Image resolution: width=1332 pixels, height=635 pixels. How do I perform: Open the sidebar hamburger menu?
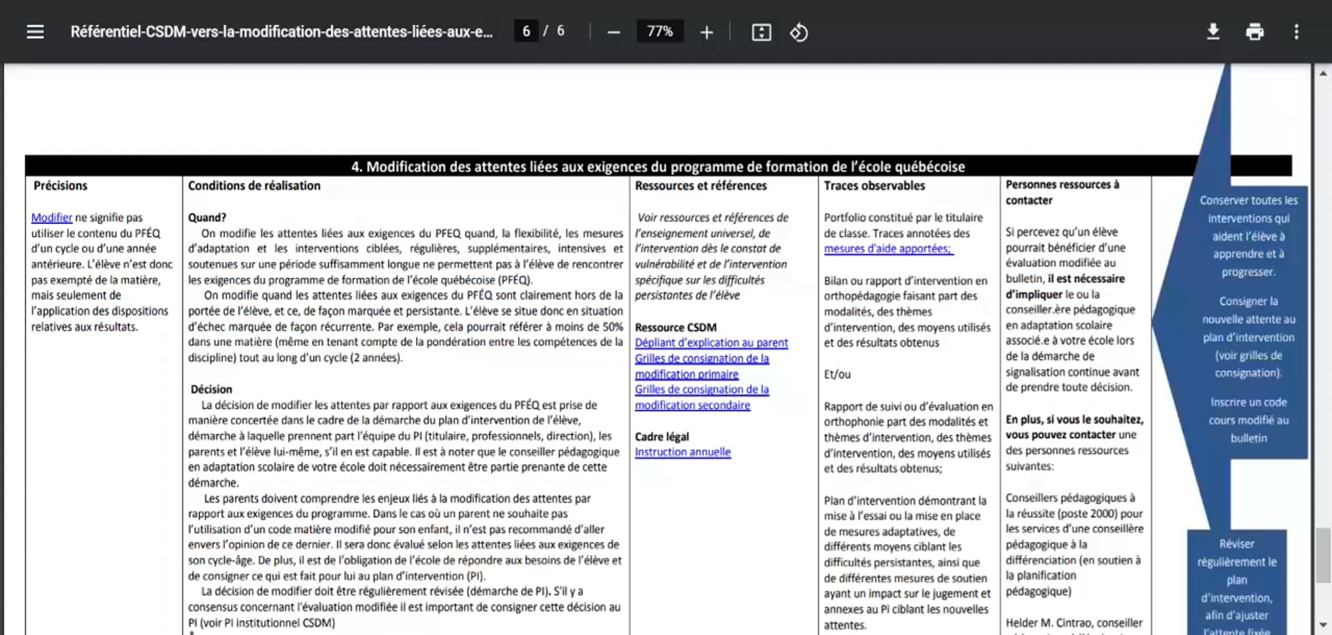35,32
